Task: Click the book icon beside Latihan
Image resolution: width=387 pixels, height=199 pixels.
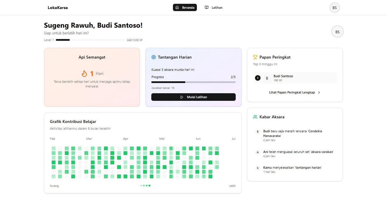Action: click(x=206, y=8)
